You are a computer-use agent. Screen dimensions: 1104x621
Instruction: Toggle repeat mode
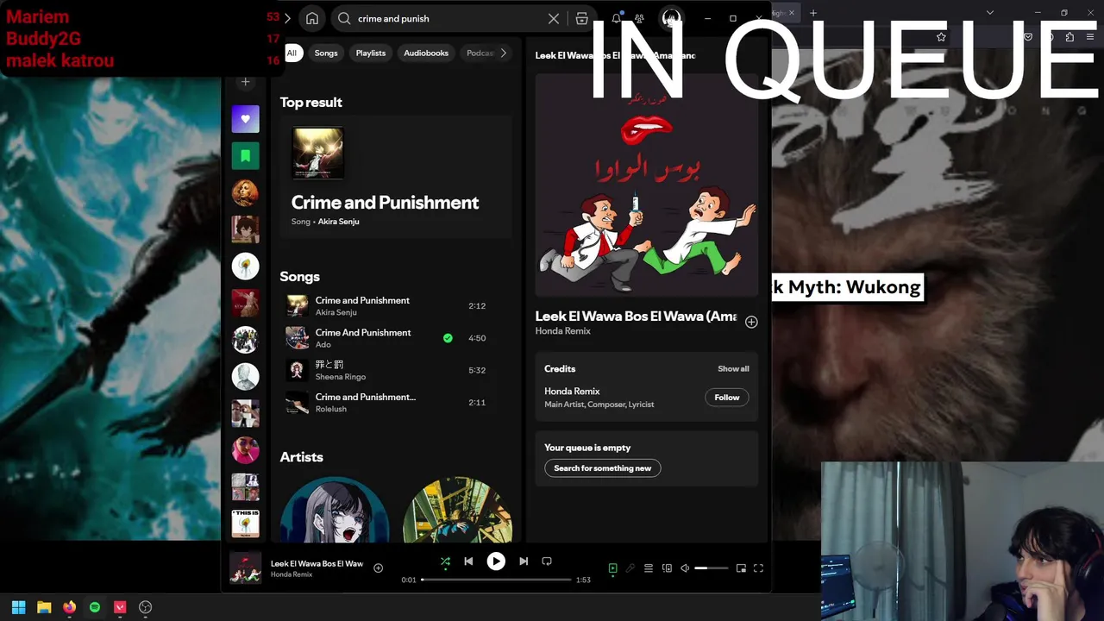(x=547, y=561)
